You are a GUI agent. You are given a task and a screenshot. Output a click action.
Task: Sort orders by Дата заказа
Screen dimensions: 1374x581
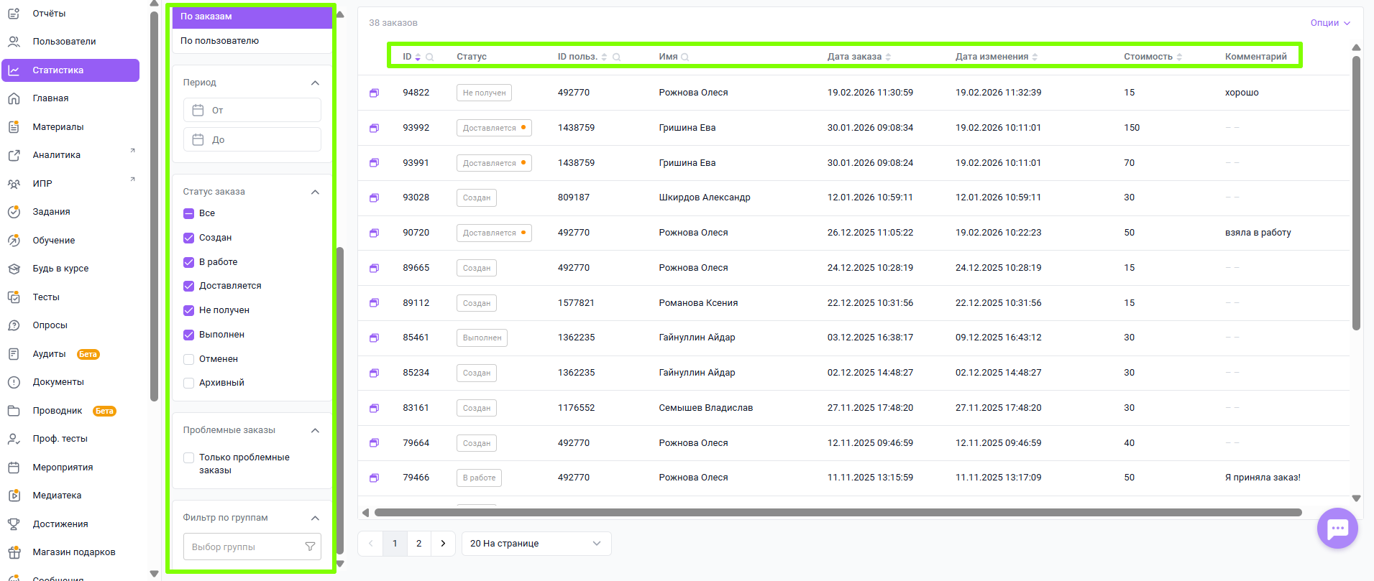[x=888, y=57]
